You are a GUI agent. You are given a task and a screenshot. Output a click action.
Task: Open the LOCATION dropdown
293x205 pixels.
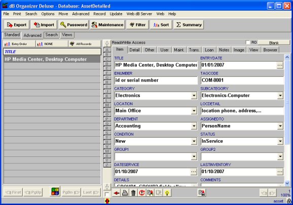tap(194, 111)
